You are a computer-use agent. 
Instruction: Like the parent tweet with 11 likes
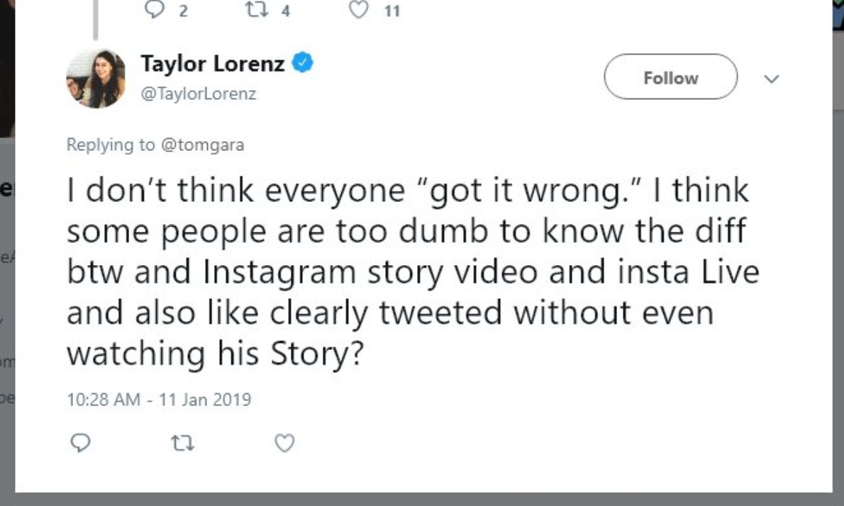pos(362,10)
